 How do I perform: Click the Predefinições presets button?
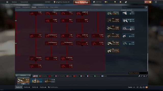point(53,87)
